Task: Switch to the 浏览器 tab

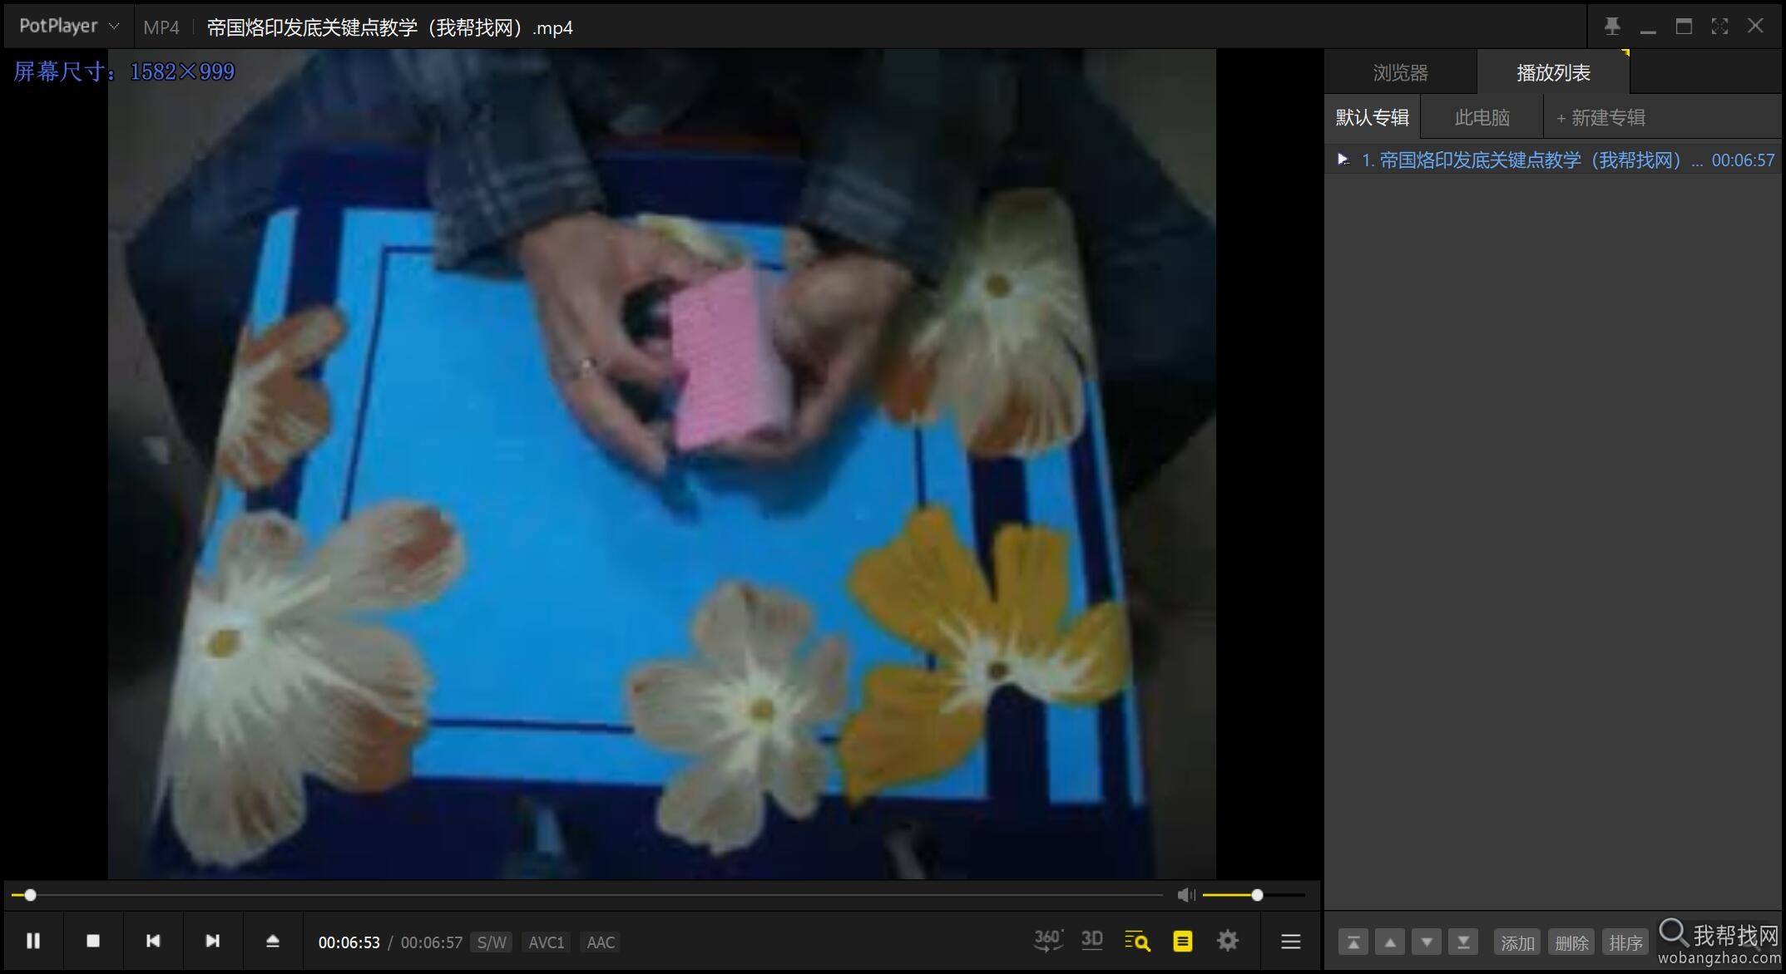Action: [x=1400, y=73]
